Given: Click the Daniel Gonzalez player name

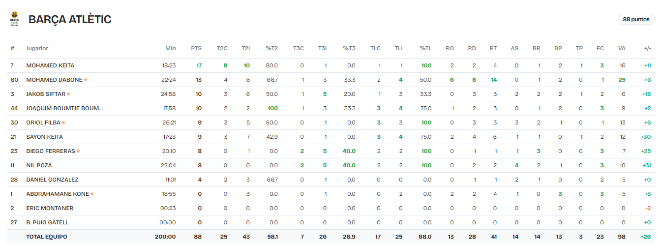Looking at the screenshot, I should [52, 180].
